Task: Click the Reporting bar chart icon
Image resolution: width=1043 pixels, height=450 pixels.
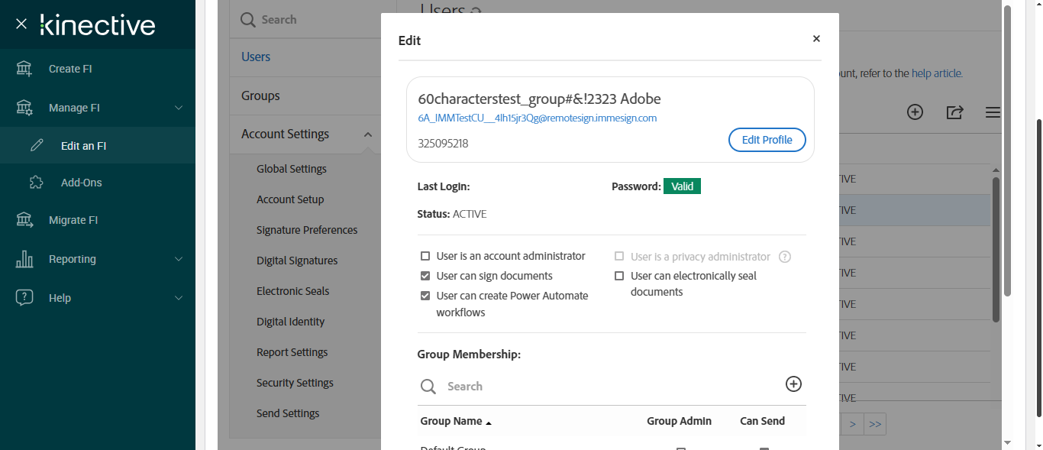Action: click(x=24, y=259)
